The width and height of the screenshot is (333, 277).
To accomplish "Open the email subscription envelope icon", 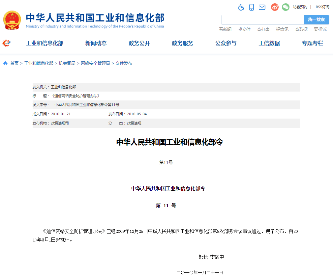I will (262, 7).
